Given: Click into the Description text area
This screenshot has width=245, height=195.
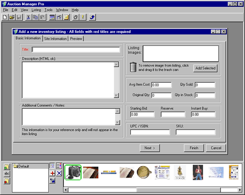Looking at the screenshot, I should pyautogui.click(x=68, y=80).
